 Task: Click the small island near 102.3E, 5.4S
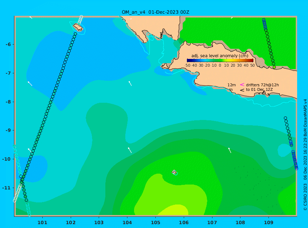(78, 28)
